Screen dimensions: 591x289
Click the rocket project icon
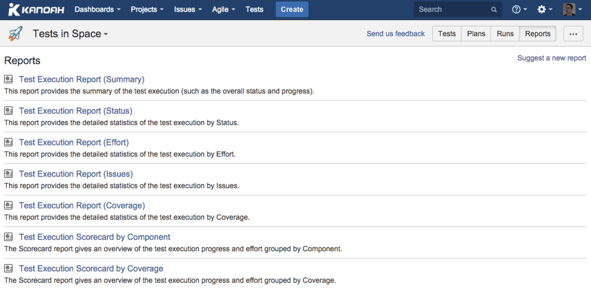pos(16,34)
